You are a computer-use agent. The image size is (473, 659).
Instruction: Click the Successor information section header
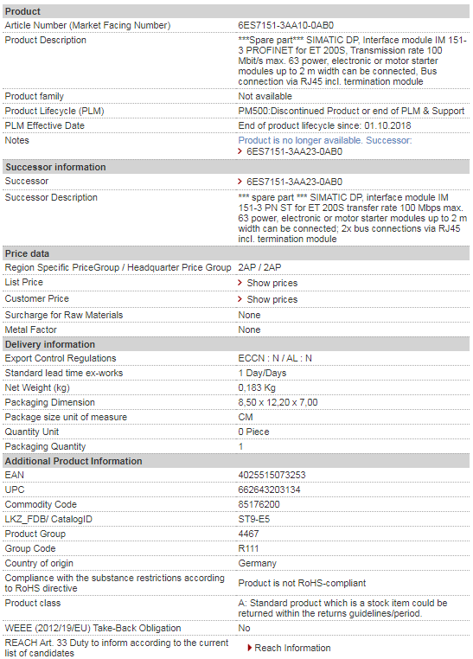click(x=236, y=167)
